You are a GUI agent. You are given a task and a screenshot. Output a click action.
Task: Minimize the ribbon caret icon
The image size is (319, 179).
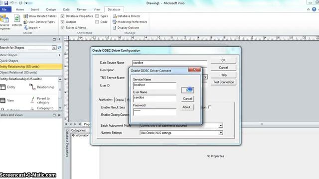click(x=309, y=9)
